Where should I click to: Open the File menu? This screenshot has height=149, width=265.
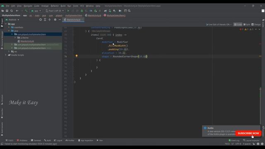(7, 6)
